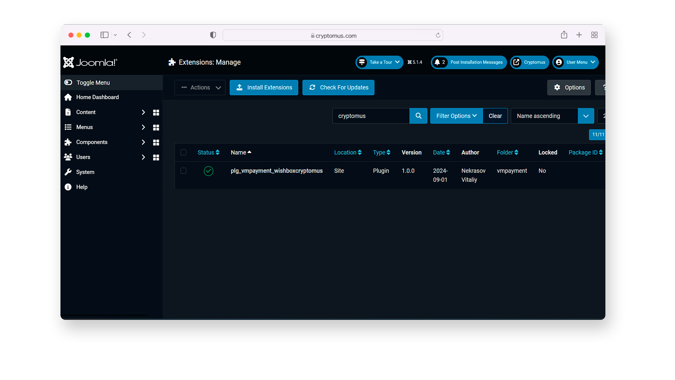Open the System menu item
Screen dimensions: 675x380
pos(85,172)
